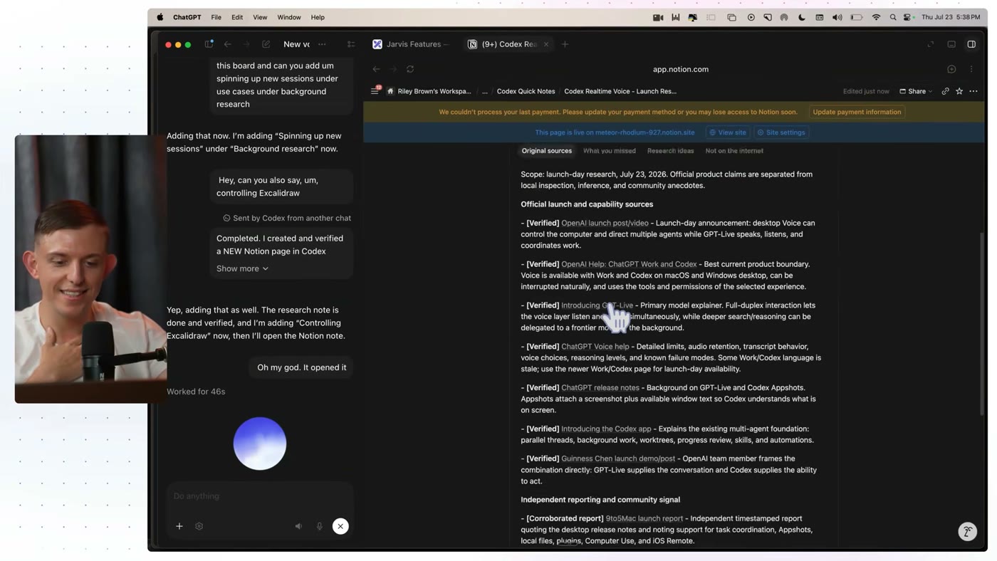Switch to Jarvis Features tab
The image size is (997, 561).
coord(412,44)
